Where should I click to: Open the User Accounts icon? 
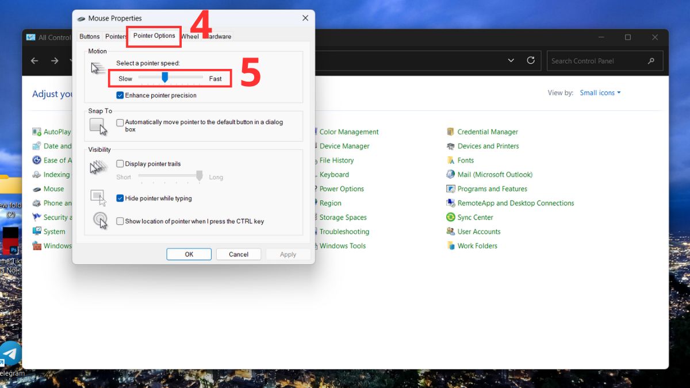[x=451, y=232]
